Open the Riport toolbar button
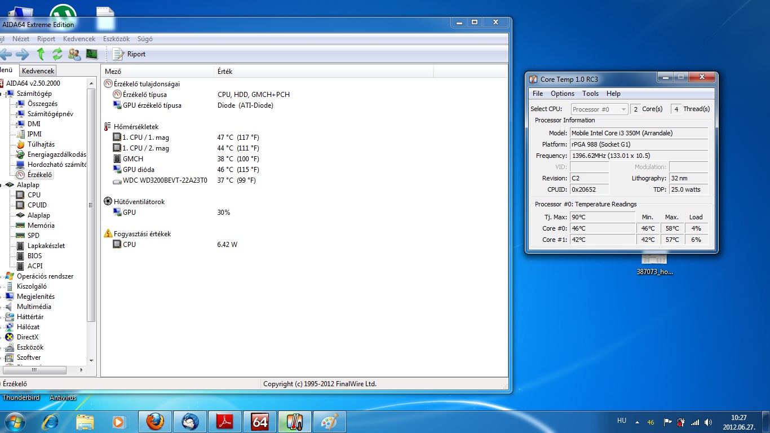This screenshot has width=770, height=433. (x=129, y=54)
